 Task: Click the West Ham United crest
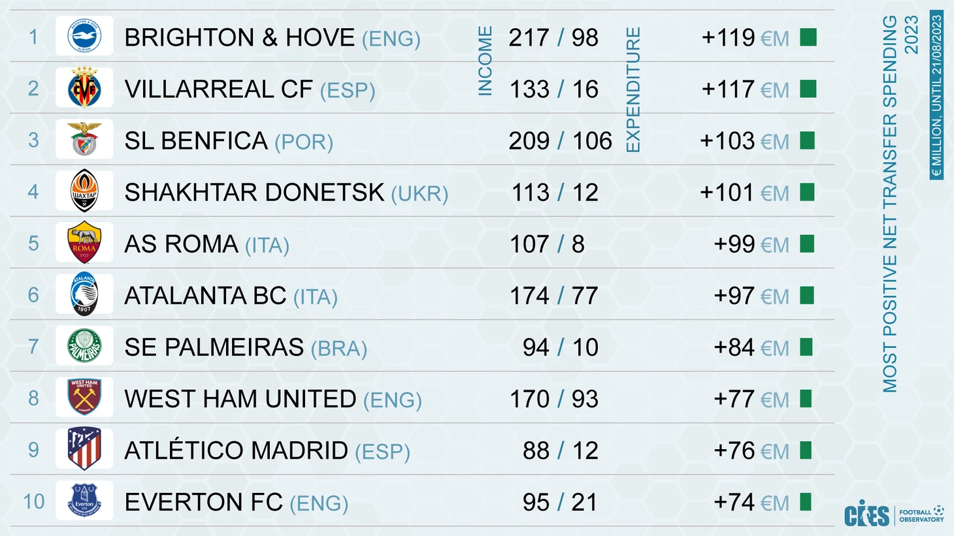(x=84, y=397)
